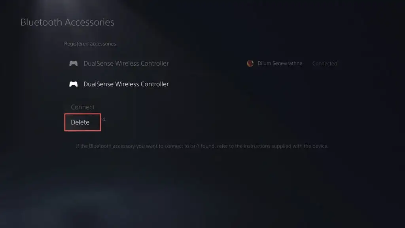Click the connected DualSense controller's gamepad icon
Screen dimensions: 405x228
pos(73,63)
